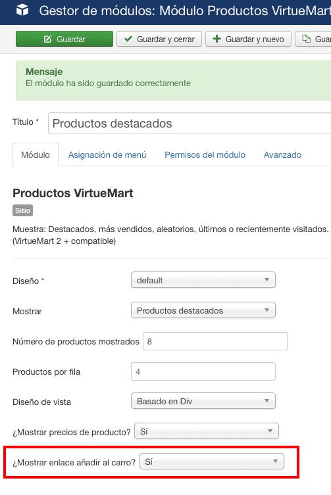Switch to Asignación de menú tab
Screen dimensions: 331x495
107,154
